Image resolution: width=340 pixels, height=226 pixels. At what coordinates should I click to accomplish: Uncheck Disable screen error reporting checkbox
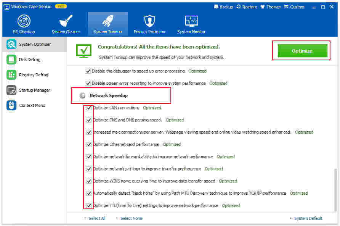tap(88, 83)
